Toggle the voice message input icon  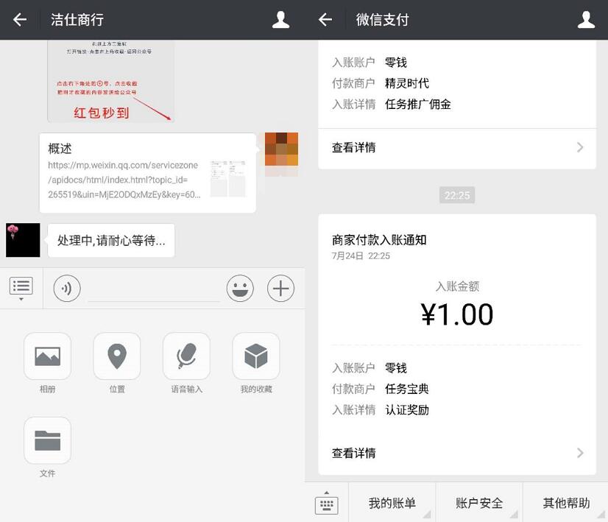[67, 288]
